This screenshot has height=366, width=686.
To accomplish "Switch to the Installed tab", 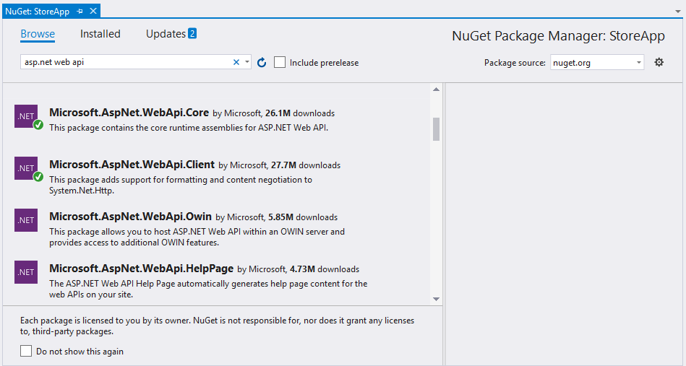I will (x=100, y=34).
